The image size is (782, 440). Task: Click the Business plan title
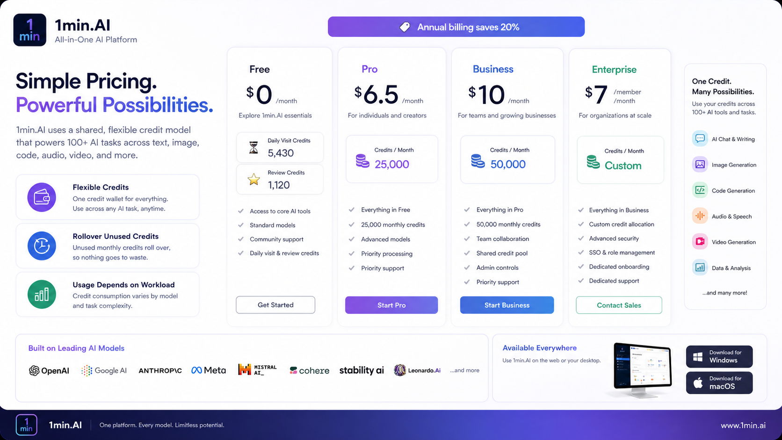tap(493, 69)
